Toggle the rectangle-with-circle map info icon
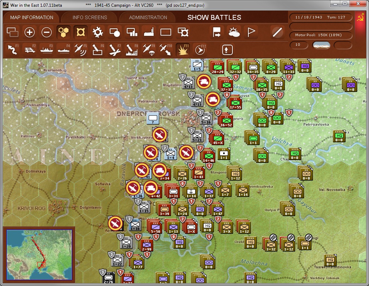Image resolution: width=369 pixels, height=286 pixels. [x=115, y=32]
